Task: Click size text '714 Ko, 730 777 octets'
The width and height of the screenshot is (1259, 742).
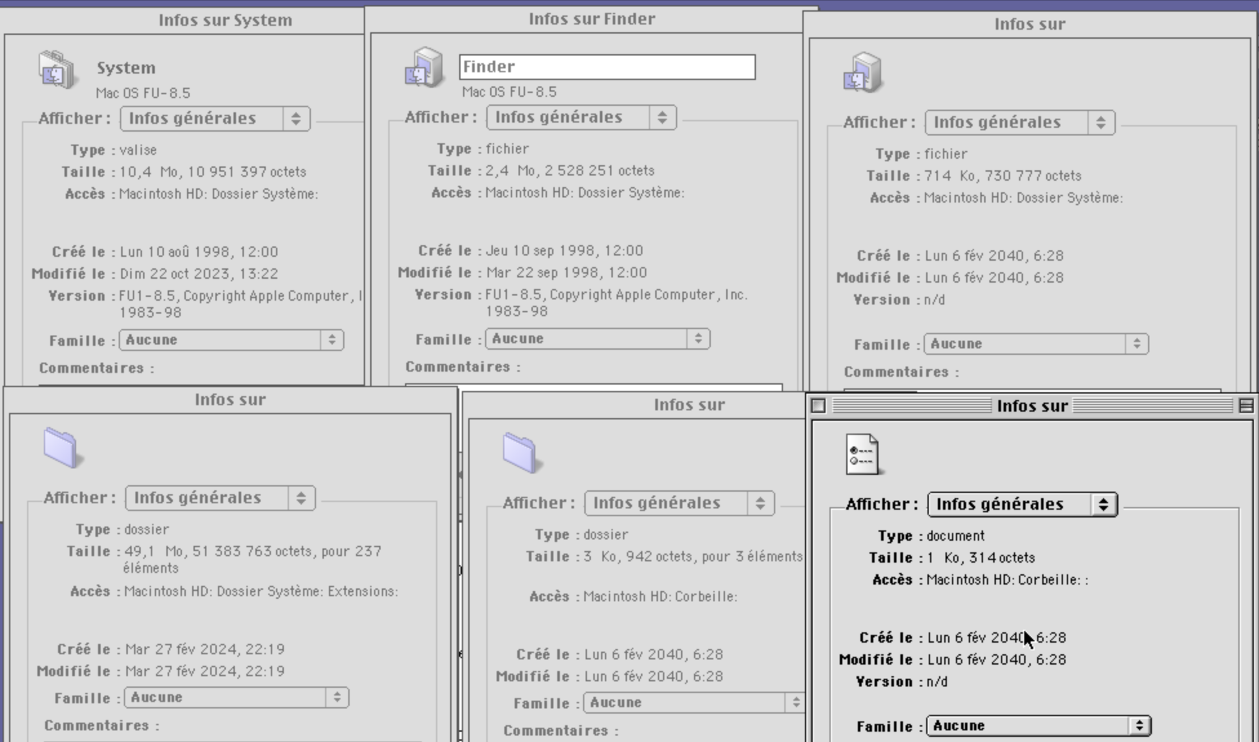Action: point(1003,176)
